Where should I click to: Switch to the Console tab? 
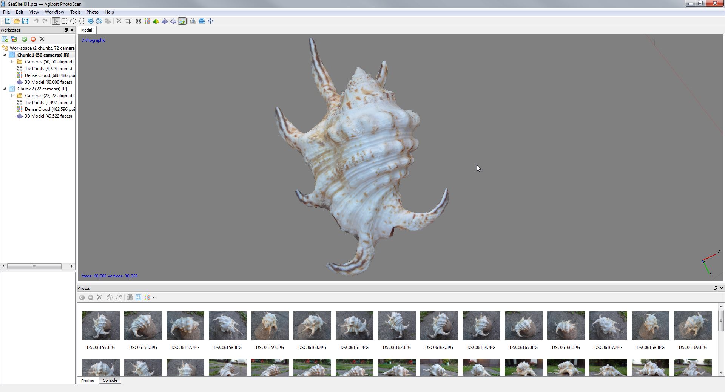pos(110,380)
